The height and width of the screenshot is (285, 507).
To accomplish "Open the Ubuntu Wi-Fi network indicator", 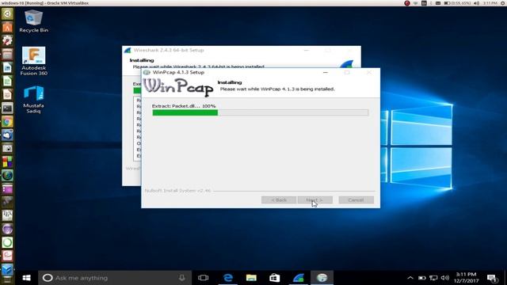I will pyautogui.click(x=415, y=3).
